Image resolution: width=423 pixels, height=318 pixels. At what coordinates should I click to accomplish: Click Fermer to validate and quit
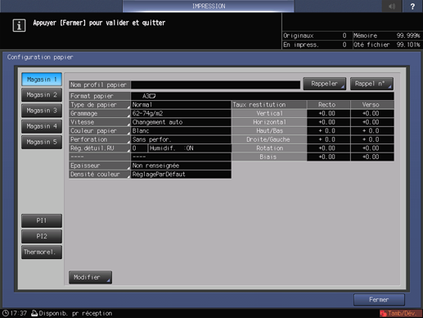coord(379,300)
